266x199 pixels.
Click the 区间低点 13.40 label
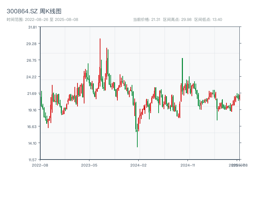point(208,20)
